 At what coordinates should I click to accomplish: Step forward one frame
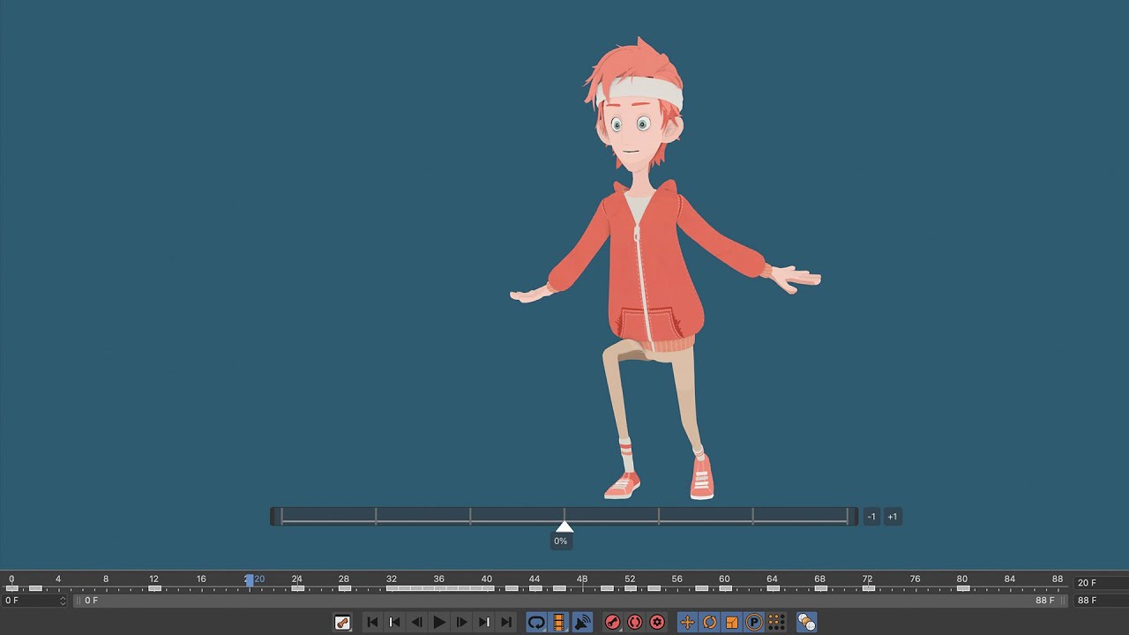pos(461,623)
